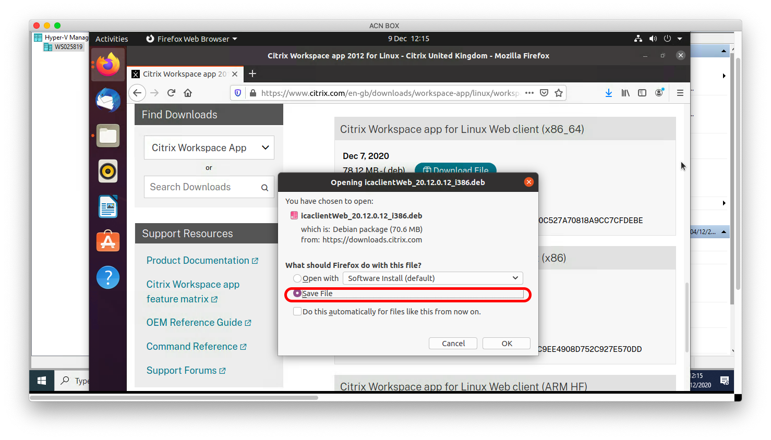Select the Open with radio button
Image resolution: width=771 pixels, height=440 pixels.
(297, 278)
